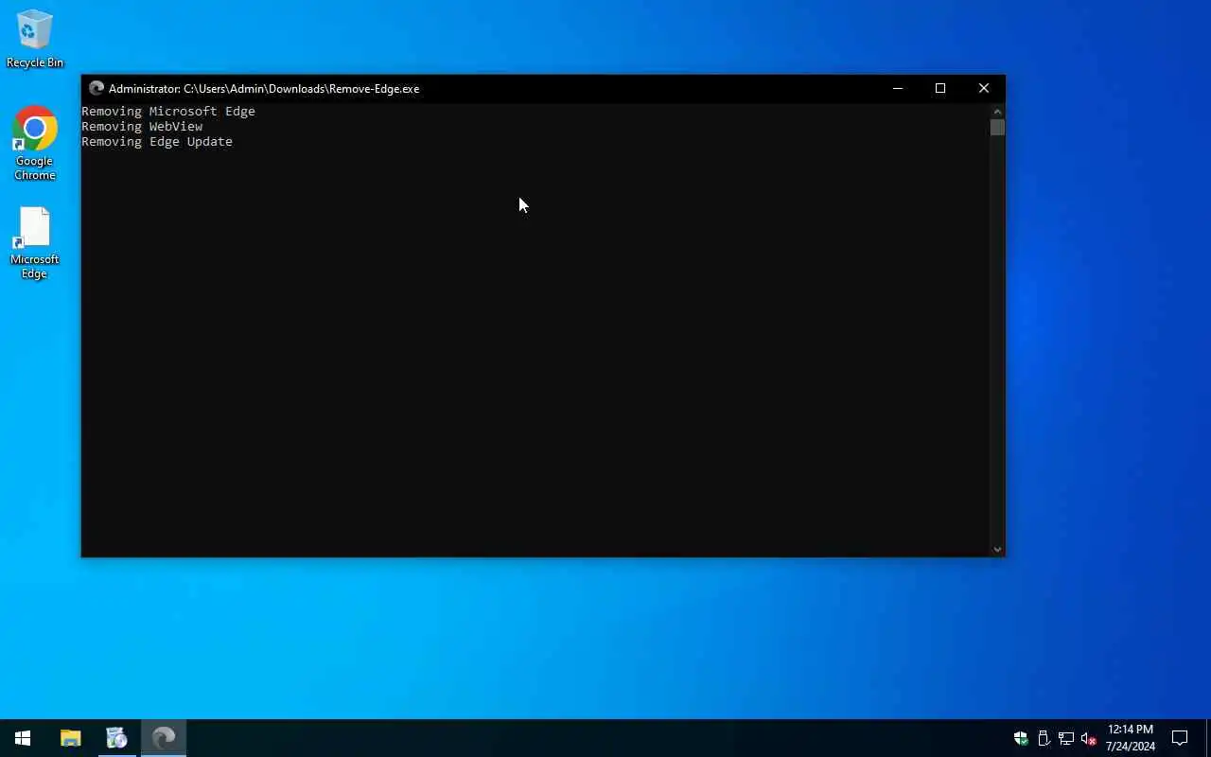Viewport: 1211px width, 757px height.
Task: Click the console vertical scrollbar thumb
Action: click(997, 128)
